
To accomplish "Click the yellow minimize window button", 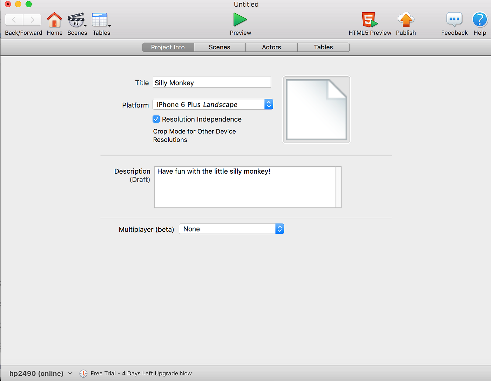I will tap(18, 4).
